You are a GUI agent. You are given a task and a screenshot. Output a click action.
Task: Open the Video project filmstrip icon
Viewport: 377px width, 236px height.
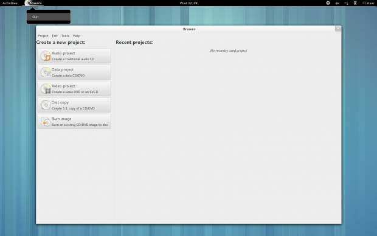tap(46, 89)
